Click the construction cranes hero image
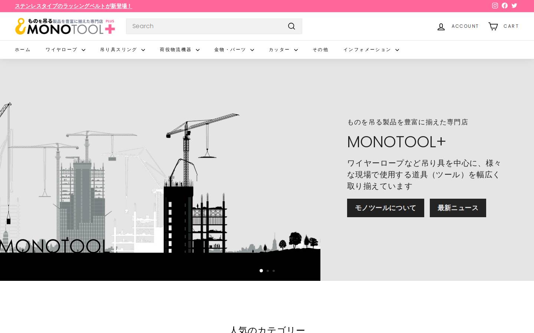 [x=160, y=170]
